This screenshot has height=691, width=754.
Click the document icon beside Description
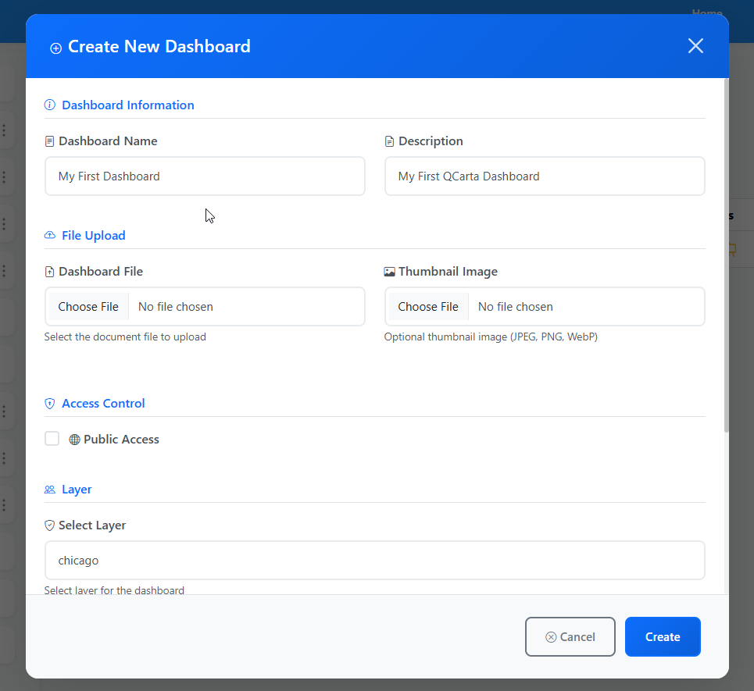389,141
